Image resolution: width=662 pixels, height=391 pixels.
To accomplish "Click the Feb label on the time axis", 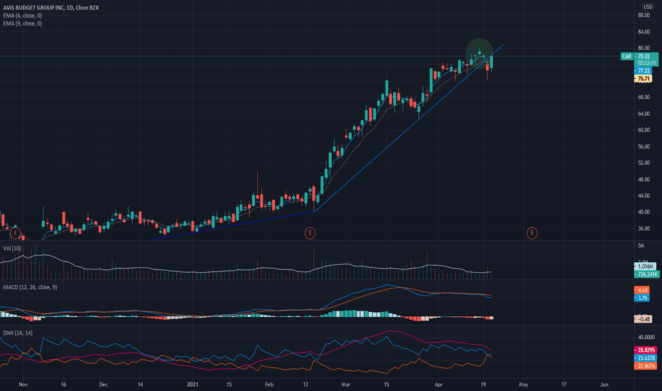I will [x=269, y=384].
